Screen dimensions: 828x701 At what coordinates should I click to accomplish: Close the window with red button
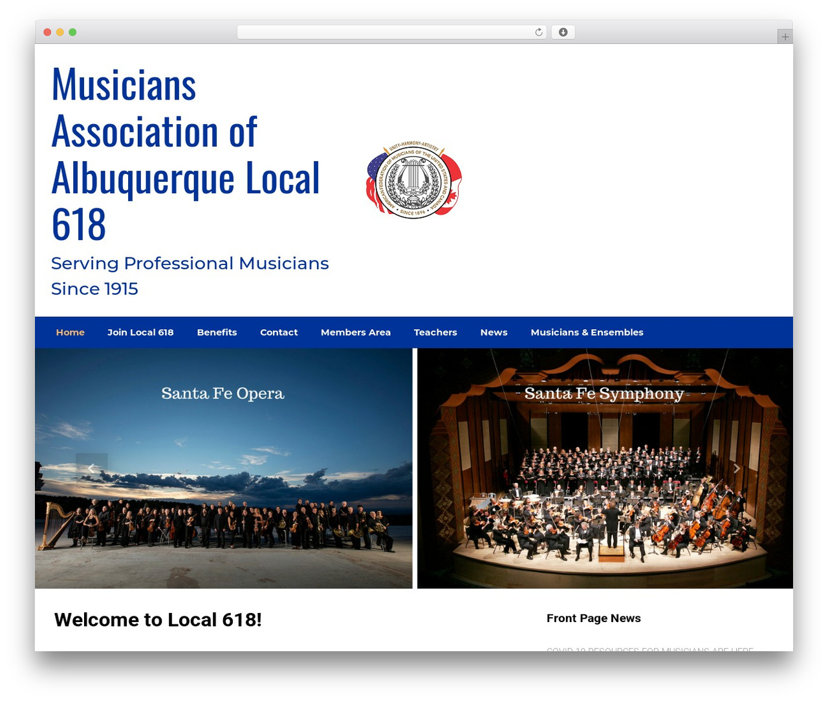pyautogui.click(x=47, y=32)
